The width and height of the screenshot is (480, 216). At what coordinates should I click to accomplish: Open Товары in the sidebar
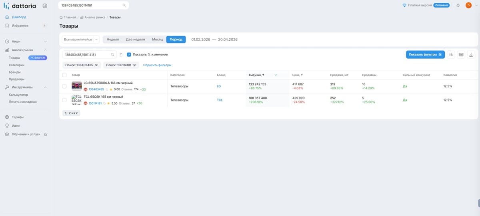14,58
